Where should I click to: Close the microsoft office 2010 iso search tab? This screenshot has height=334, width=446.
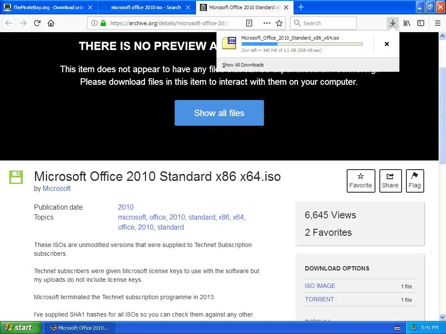[188, 7]
